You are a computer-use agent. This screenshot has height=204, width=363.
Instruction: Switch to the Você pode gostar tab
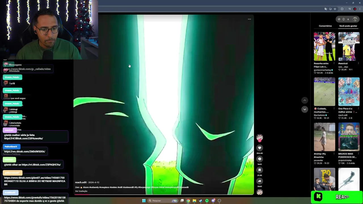pos(348,26)
